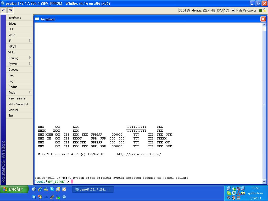Expand the System submenu arrow
268x201 pixels.
(30, 64)
